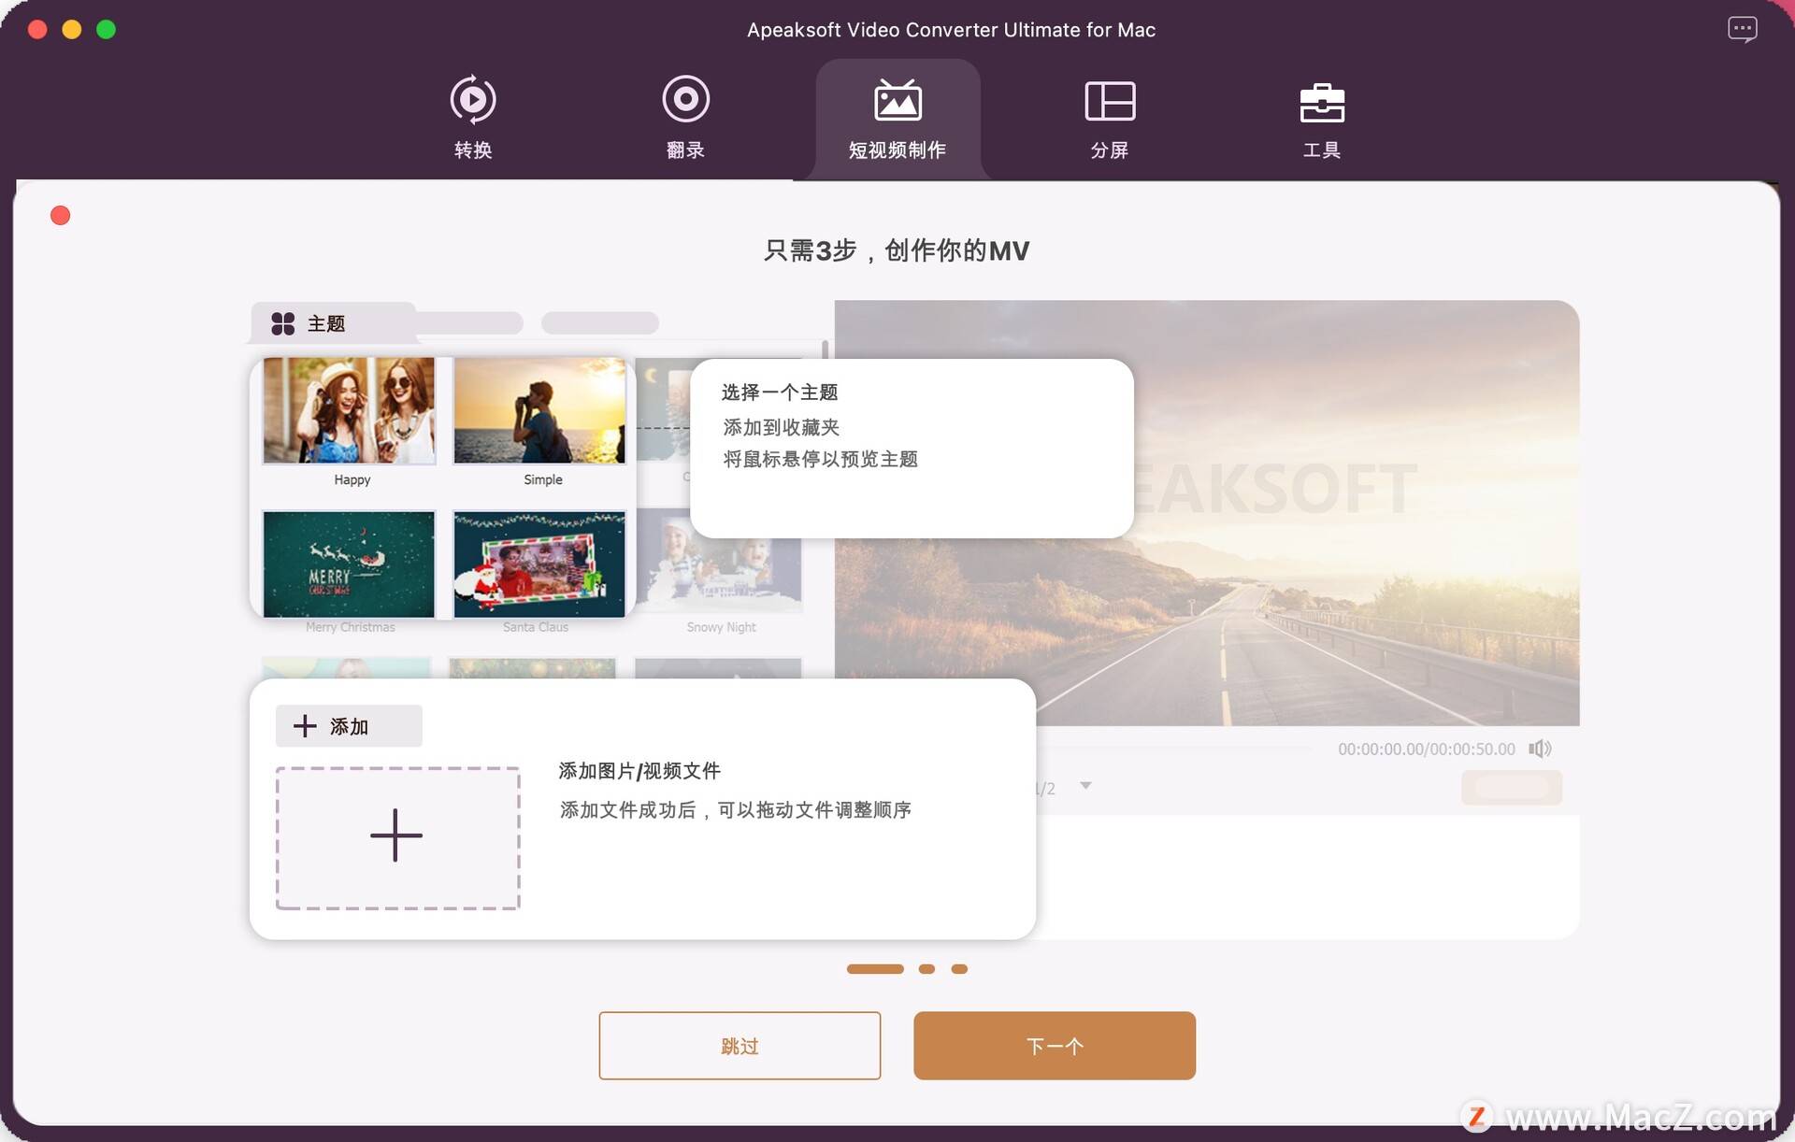1795x1142 pixels.
Task: Open the 转换 converter tab
Action: [x=473, y=118]
